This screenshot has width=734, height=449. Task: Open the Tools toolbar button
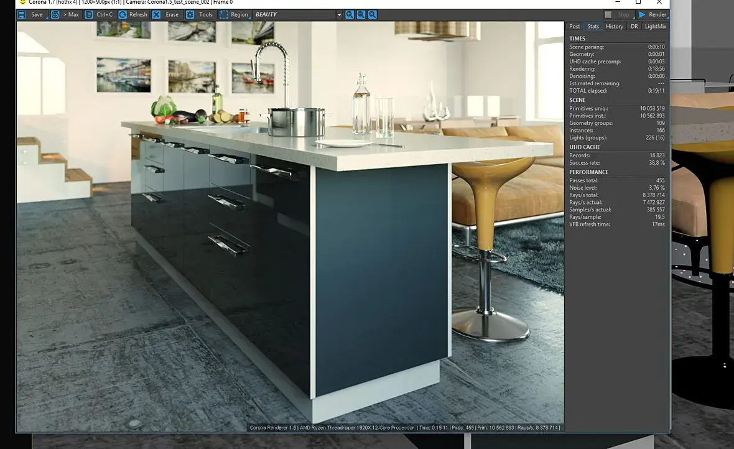(200, 14)
